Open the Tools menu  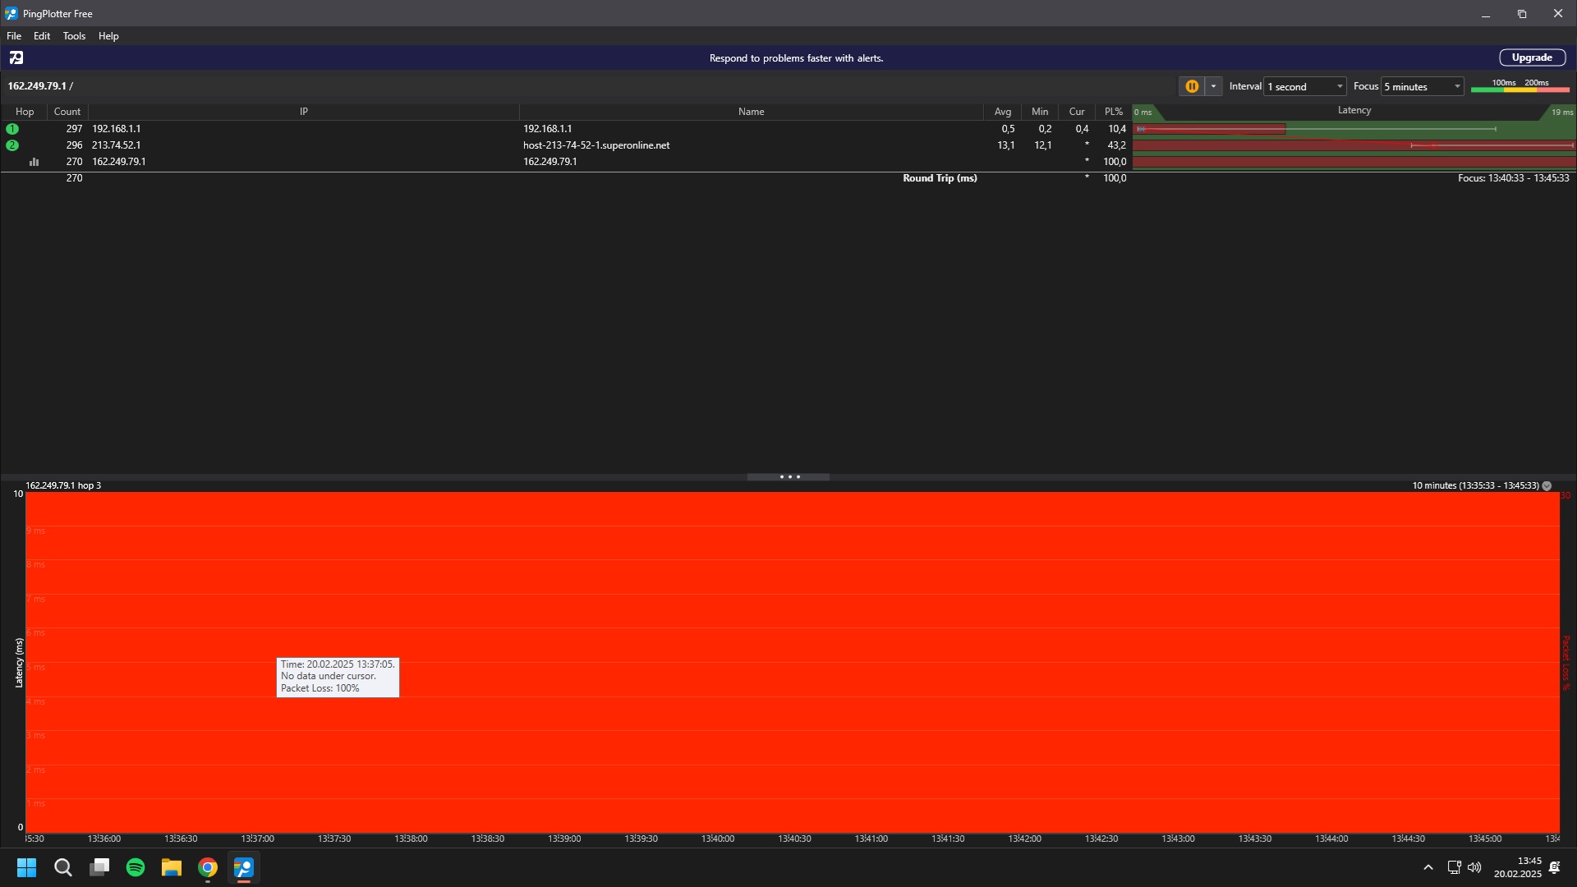tap(74, 36)
